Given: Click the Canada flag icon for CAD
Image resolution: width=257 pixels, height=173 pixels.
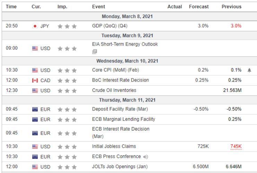Looking at the screenshot, I should point(35,80).
